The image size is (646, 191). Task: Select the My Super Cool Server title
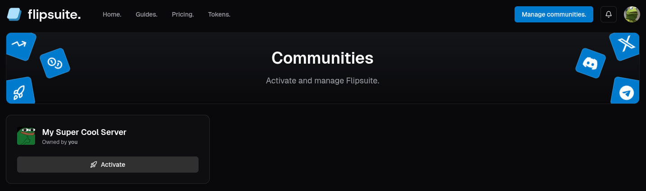(84, 132)
